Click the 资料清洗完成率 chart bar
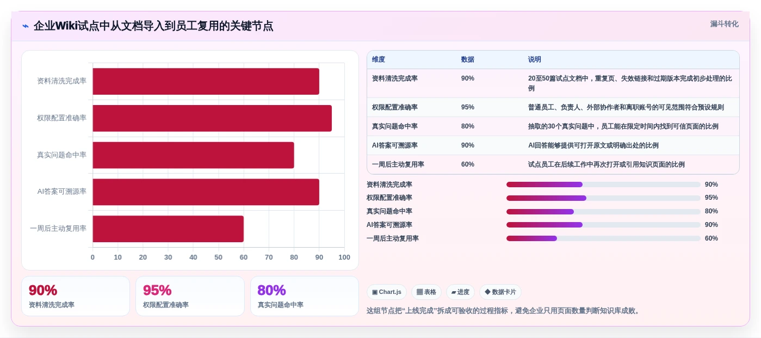Viewport: 761px width, 338px height. point(206,81)
